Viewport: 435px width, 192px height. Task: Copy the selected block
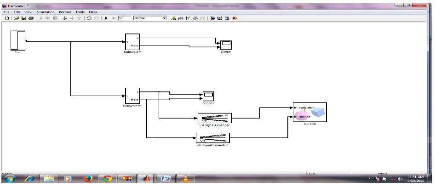[47, 18]
